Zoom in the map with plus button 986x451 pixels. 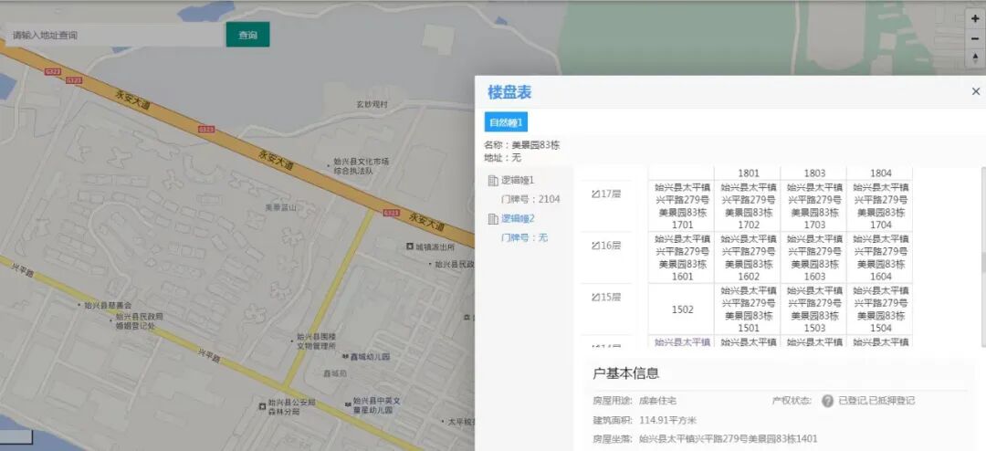coord(975,19)
